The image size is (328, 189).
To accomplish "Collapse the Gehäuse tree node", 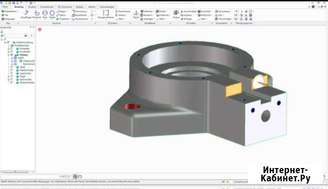I will 9,55.
